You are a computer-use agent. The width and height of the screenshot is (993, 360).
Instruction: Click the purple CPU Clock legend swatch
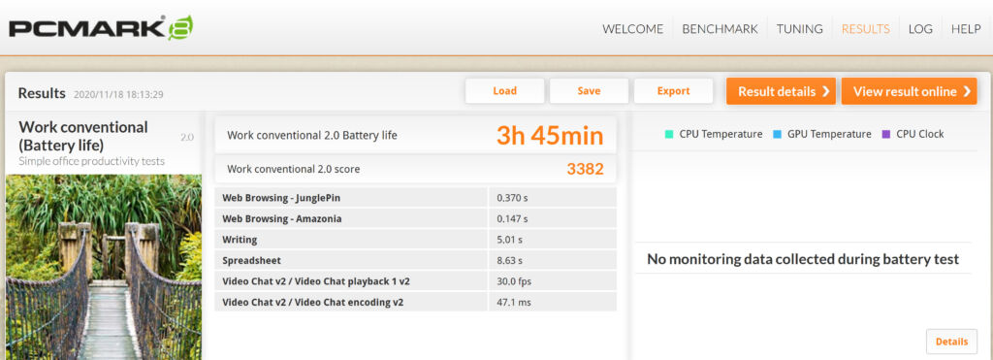886,134
